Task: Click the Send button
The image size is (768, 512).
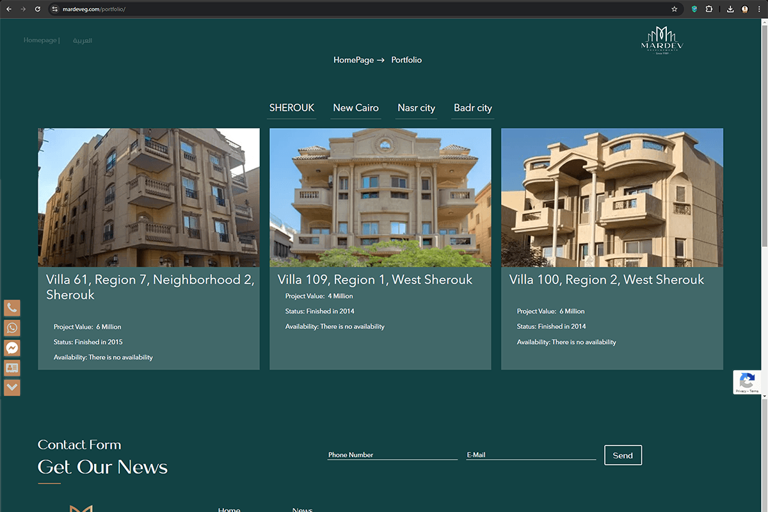Action: click(623, 455)
